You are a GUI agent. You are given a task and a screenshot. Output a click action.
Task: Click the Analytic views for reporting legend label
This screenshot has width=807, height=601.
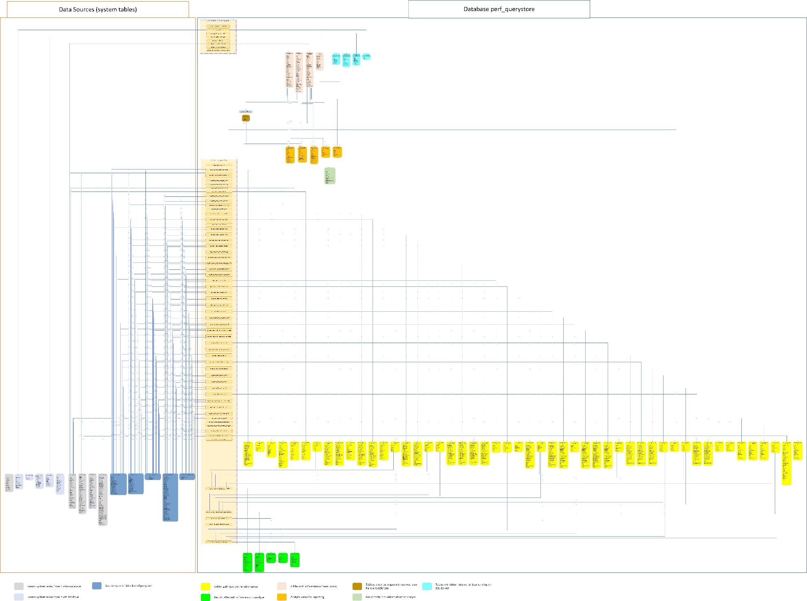(x=307, y=596)
